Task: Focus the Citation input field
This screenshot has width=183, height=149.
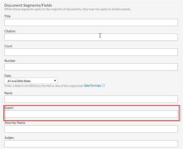Action: [91, 37]
